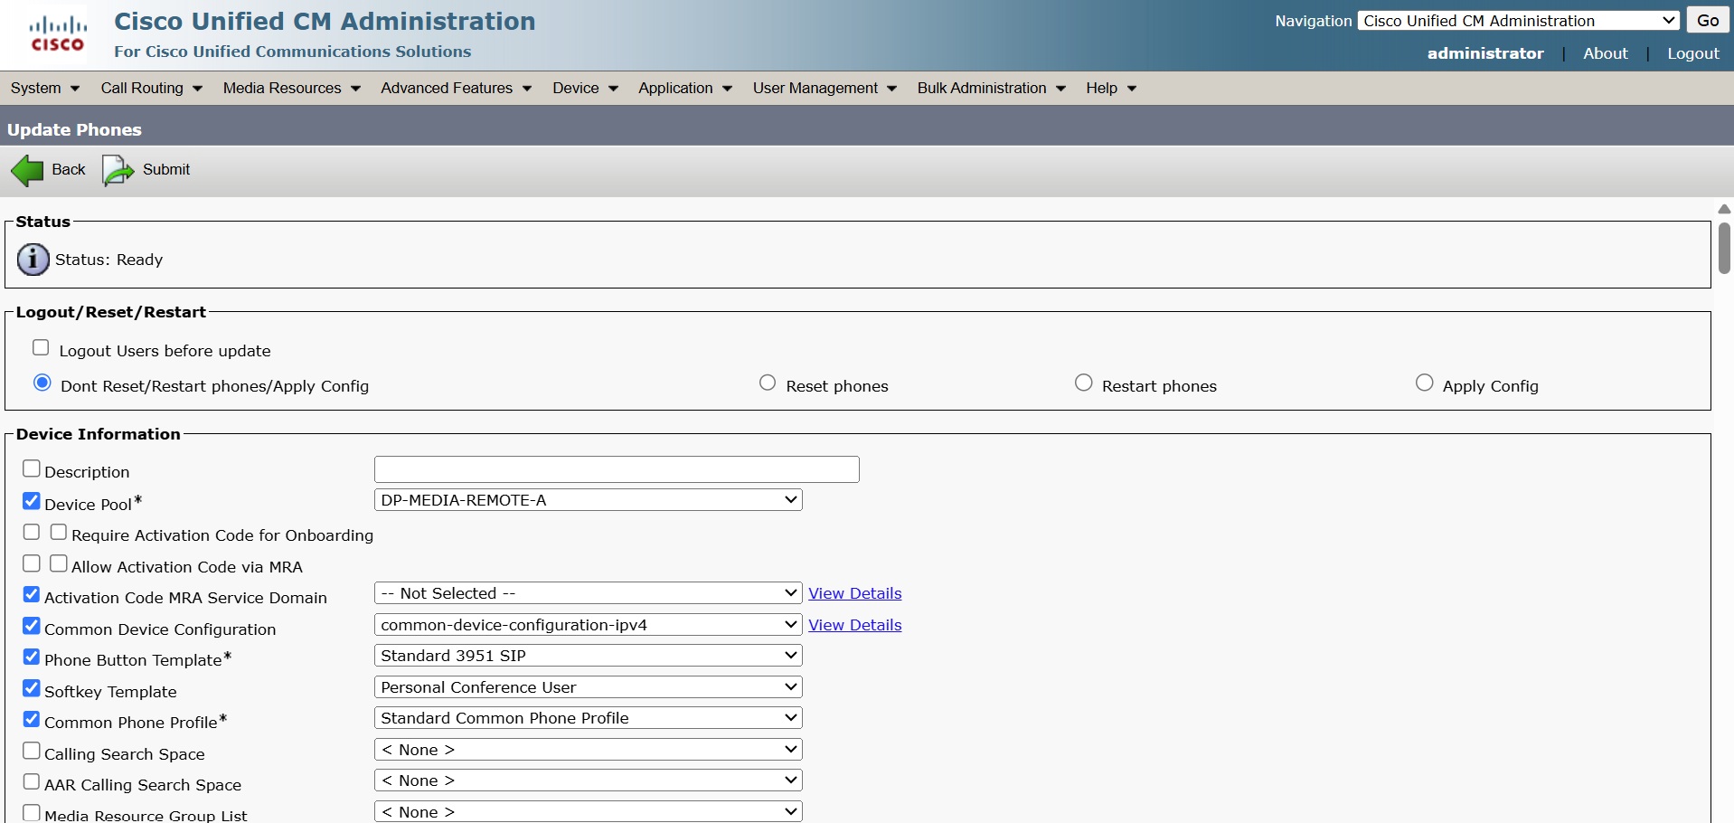Open the Bulk Administration menu
1734x823 pixels.
click(x=991, y=88)
